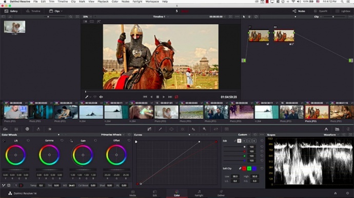Open the Primaries Wheels mode dropdown
354x198 pixels.
[113, 135]
